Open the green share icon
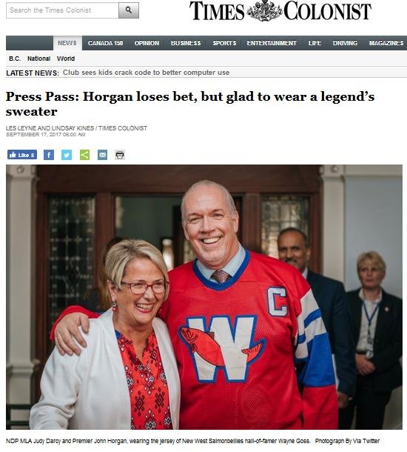The width and height of the screenshot is (407, 452). (x=84, y=155)
